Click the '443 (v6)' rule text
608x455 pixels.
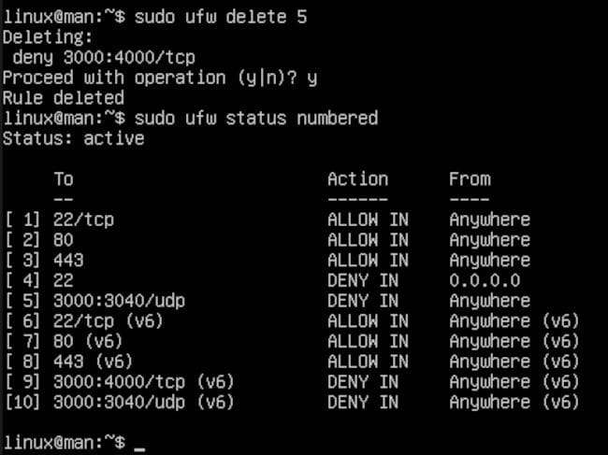pyautogui.click(x=93, y=362)
